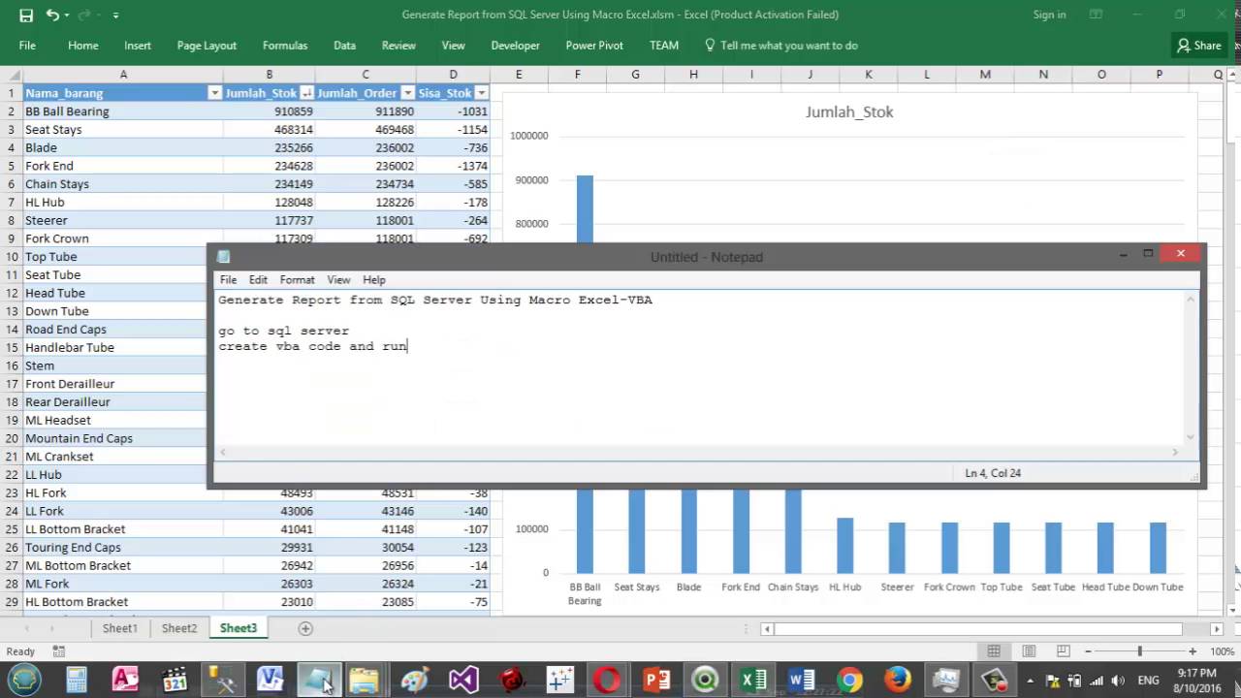This screenshot has height=698, width=1241.
Task: Open Microsoft Access from the taskbar
Action: [x=125, y=680]
